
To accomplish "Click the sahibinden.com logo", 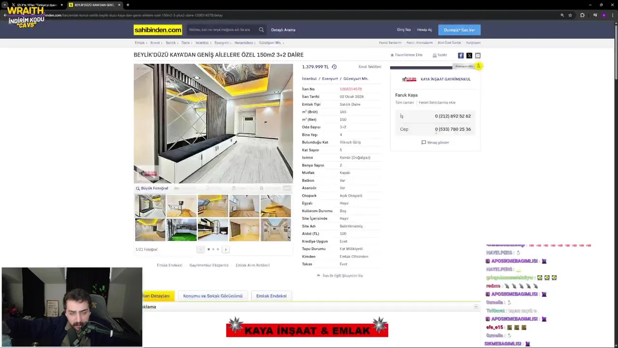I will pyautogui.click(x=158, y=30).
